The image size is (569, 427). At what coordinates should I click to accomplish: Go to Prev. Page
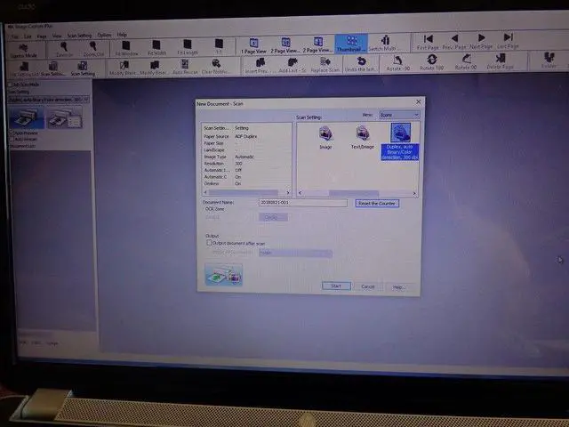click(x=454, y=42)
